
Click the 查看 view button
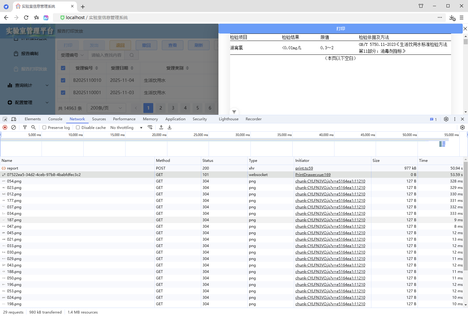click(x=173, y=45)
